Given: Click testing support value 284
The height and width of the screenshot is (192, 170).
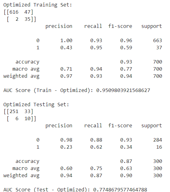Looking at the screenshot, I should point(158,140).
